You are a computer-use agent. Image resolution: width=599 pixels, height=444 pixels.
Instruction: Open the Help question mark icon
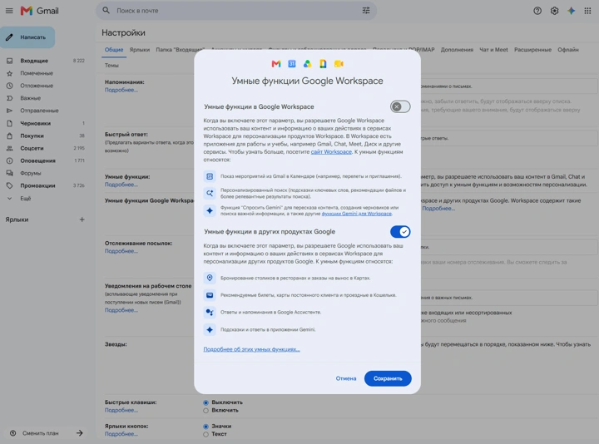tap(537, 11)
